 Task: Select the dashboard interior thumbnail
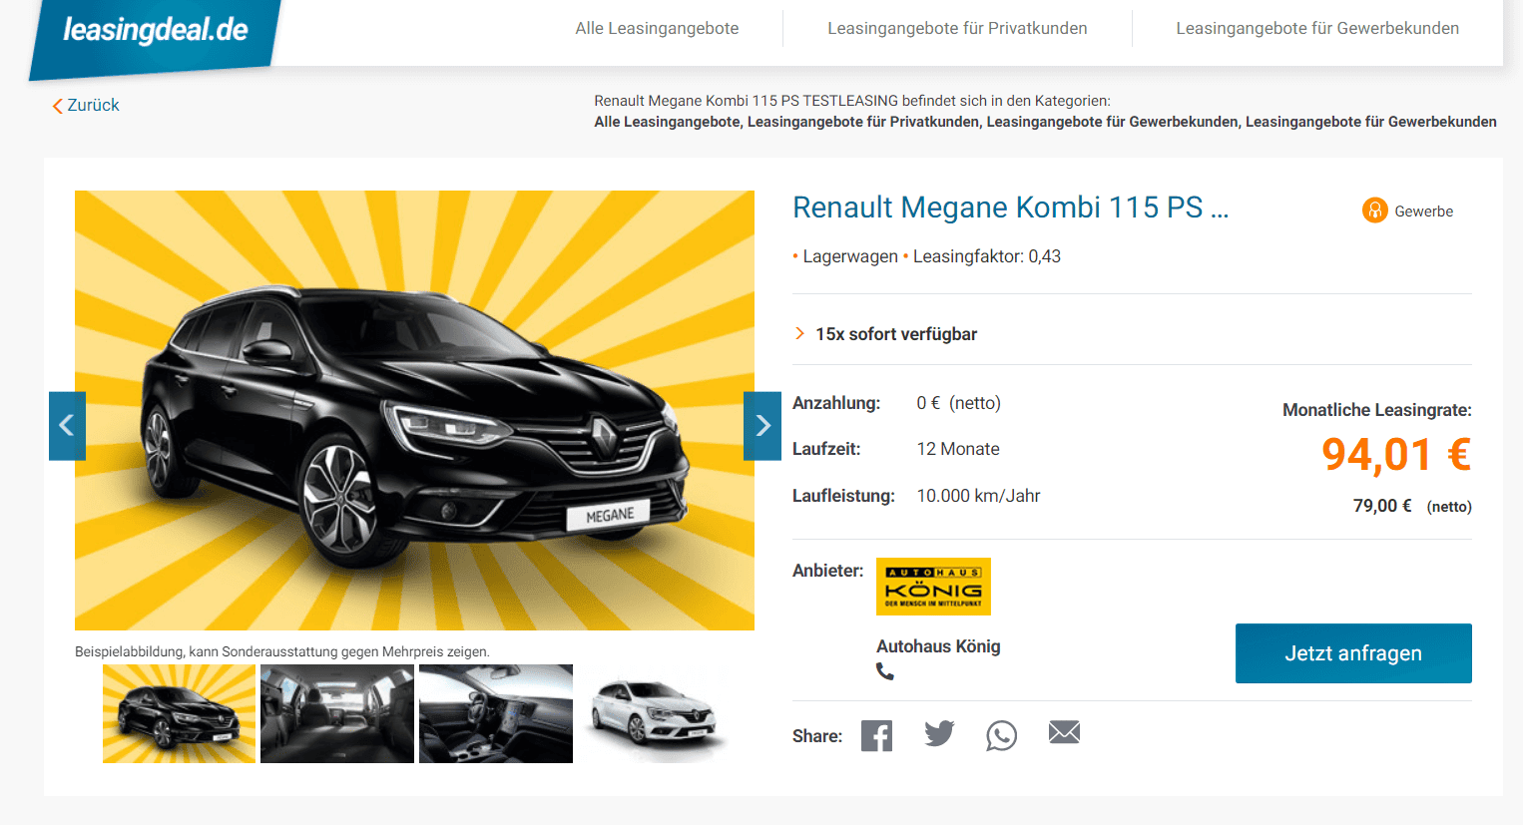click(x=496, y=714)
